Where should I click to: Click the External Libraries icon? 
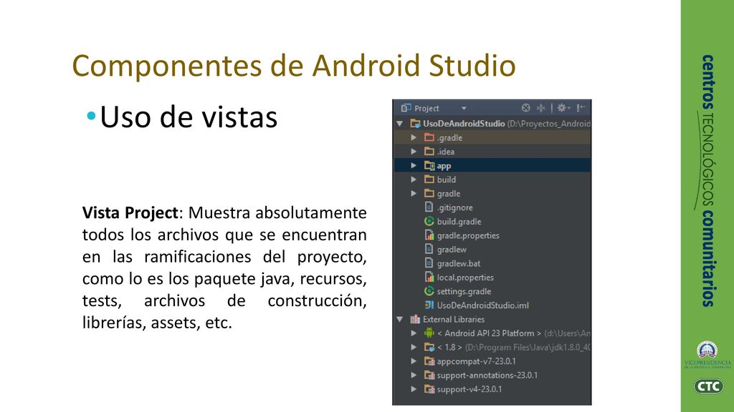pyautogui.click(x=415, y=320)
